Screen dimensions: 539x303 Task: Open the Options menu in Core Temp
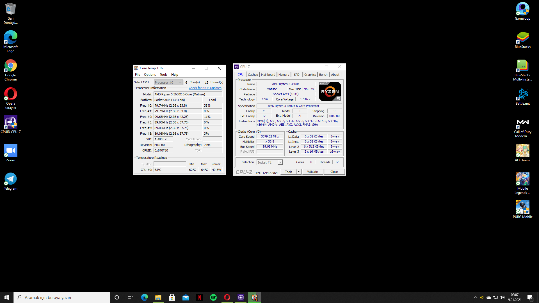pos(150,75)
